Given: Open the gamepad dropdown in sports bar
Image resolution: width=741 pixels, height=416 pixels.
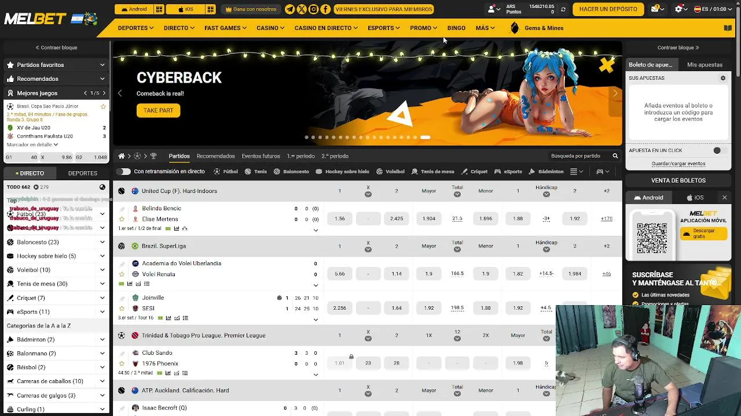Looking at the screenshot, I should [603, 172].
